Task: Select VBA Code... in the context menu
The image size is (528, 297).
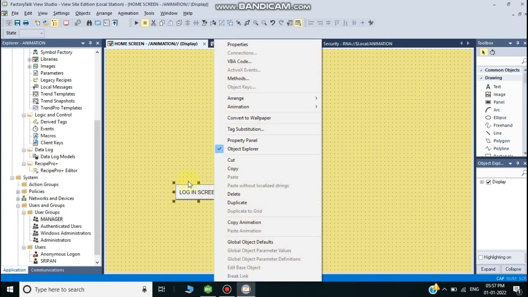Action: pyautogui.click(x=268, y=61)
